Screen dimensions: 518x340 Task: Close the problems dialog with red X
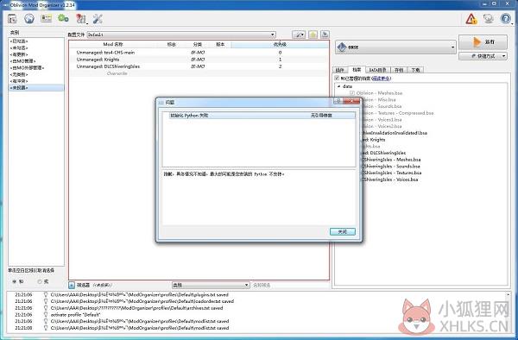point(351,101)
